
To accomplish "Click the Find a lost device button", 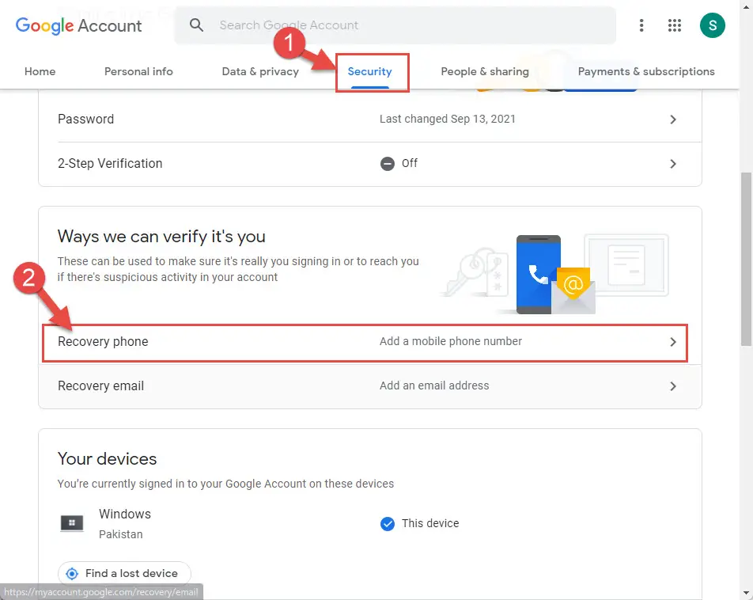I will point(124,574).
